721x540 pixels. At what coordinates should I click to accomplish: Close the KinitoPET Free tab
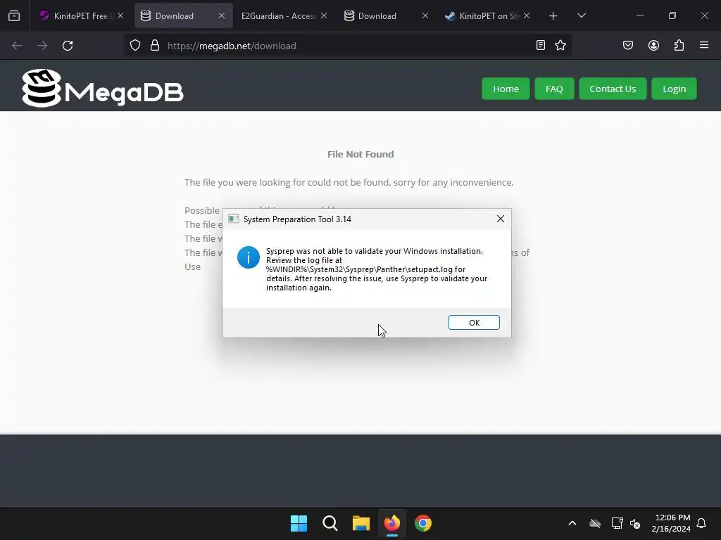(120, 15)
